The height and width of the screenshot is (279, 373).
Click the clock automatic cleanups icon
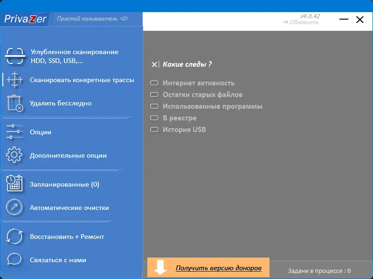[14, 207]
